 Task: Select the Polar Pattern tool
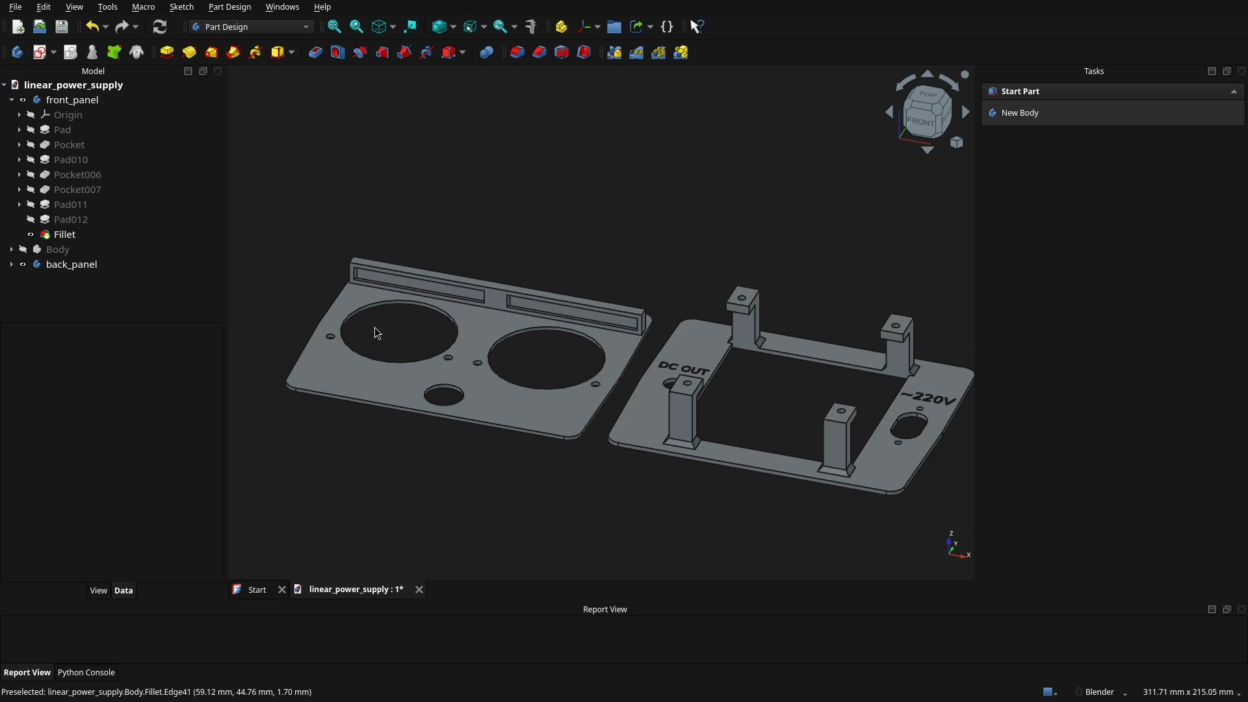[658, 53]
